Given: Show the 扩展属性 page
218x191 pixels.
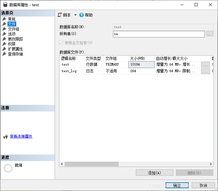Looking at the screenshot, I should [15, 49].
